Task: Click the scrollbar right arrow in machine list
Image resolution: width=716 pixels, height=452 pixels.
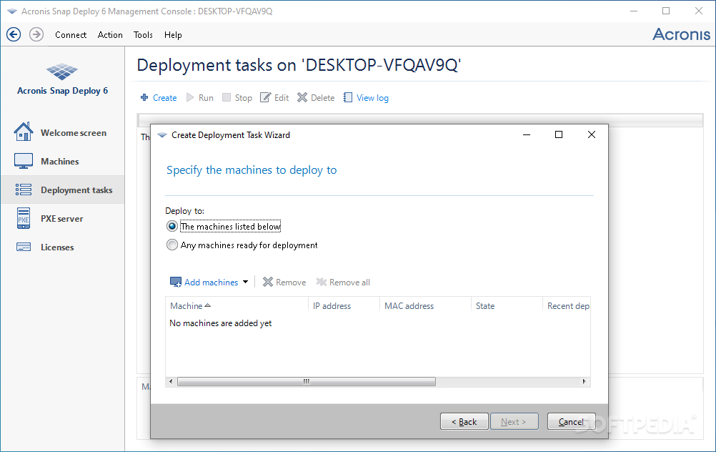Action: pos(584,381)
